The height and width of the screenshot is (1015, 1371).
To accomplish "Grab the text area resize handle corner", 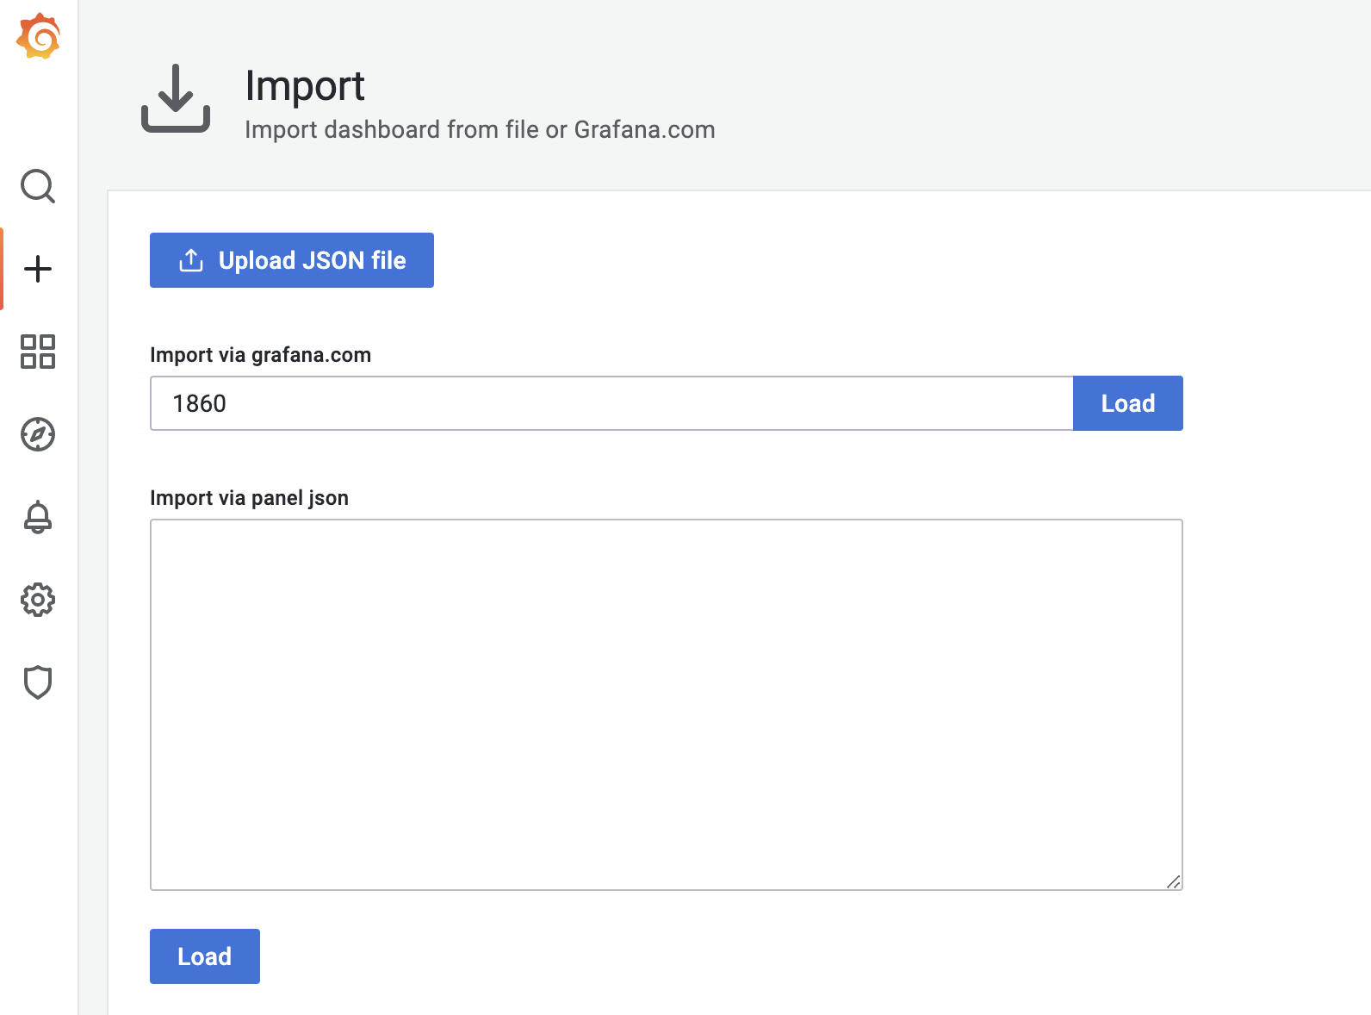I will pyautogui.click(x=1173, y=881).
